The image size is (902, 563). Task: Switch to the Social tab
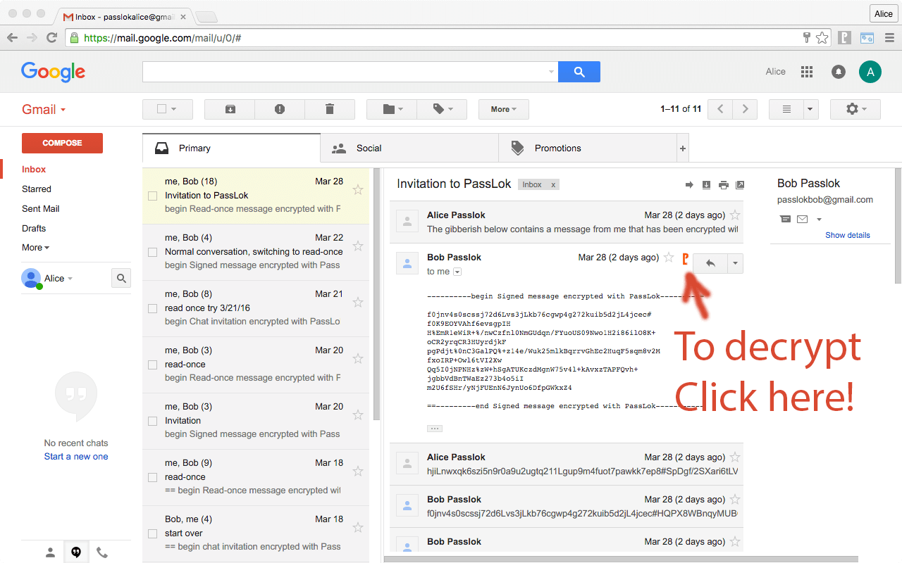(409, 148)
